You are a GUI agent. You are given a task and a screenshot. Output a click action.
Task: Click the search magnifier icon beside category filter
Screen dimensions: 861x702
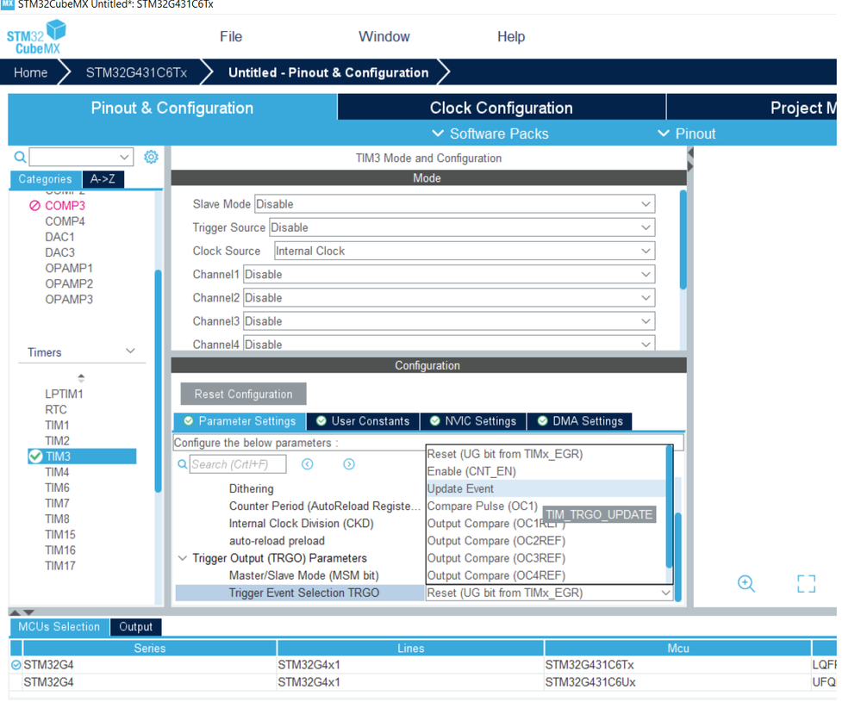(20, 158)
